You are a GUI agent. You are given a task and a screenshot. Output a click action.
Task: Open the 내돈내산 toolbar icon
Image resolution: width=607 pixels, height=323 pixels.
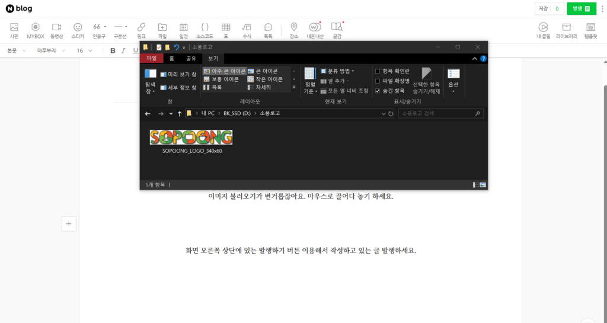tap(315, 31)
